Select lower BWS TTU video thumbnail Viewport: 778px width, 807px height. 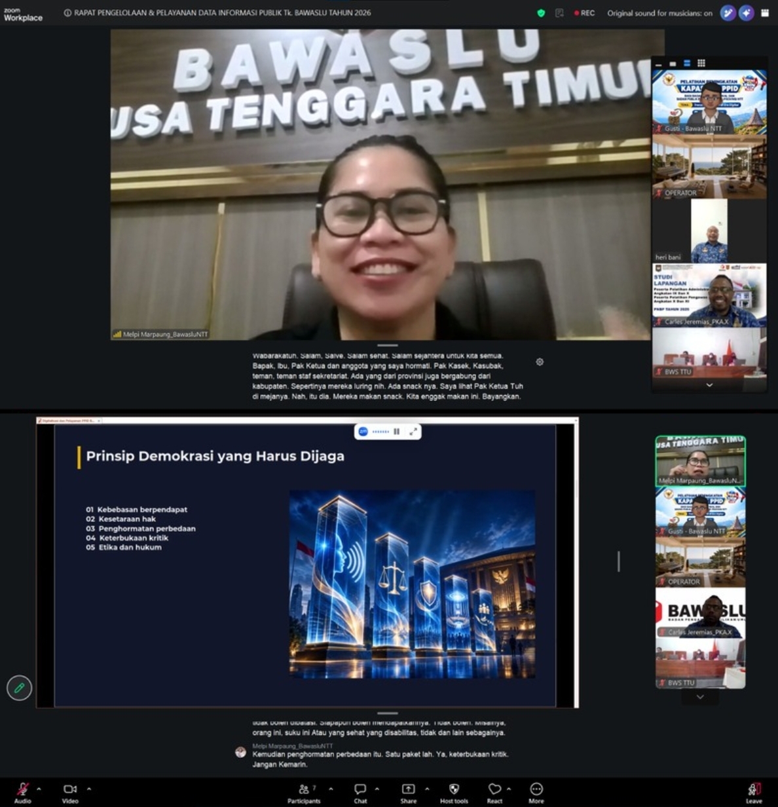pos(701,663)
